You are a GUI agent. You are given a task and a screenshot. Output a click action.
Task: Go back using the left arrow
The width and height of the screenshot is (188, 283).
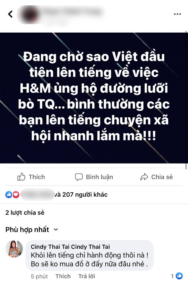[10, 14]
